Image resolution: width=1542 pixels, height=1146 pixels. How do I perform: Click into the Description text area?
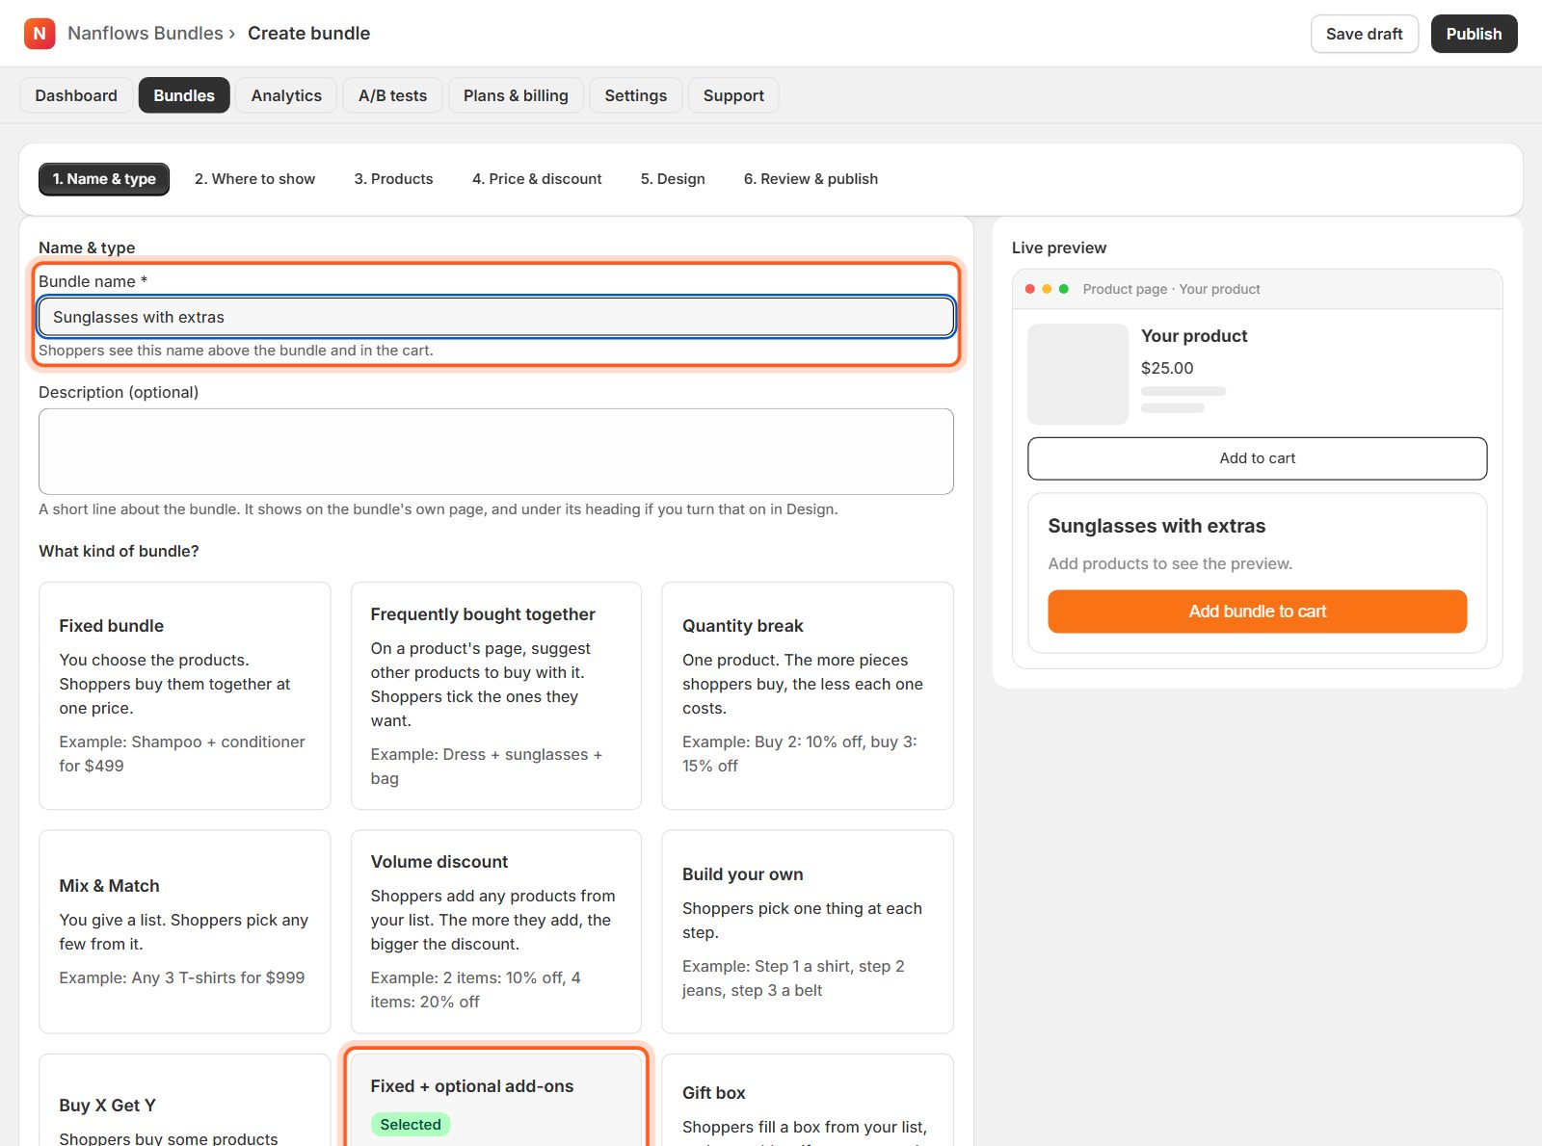tap(496, 452)
